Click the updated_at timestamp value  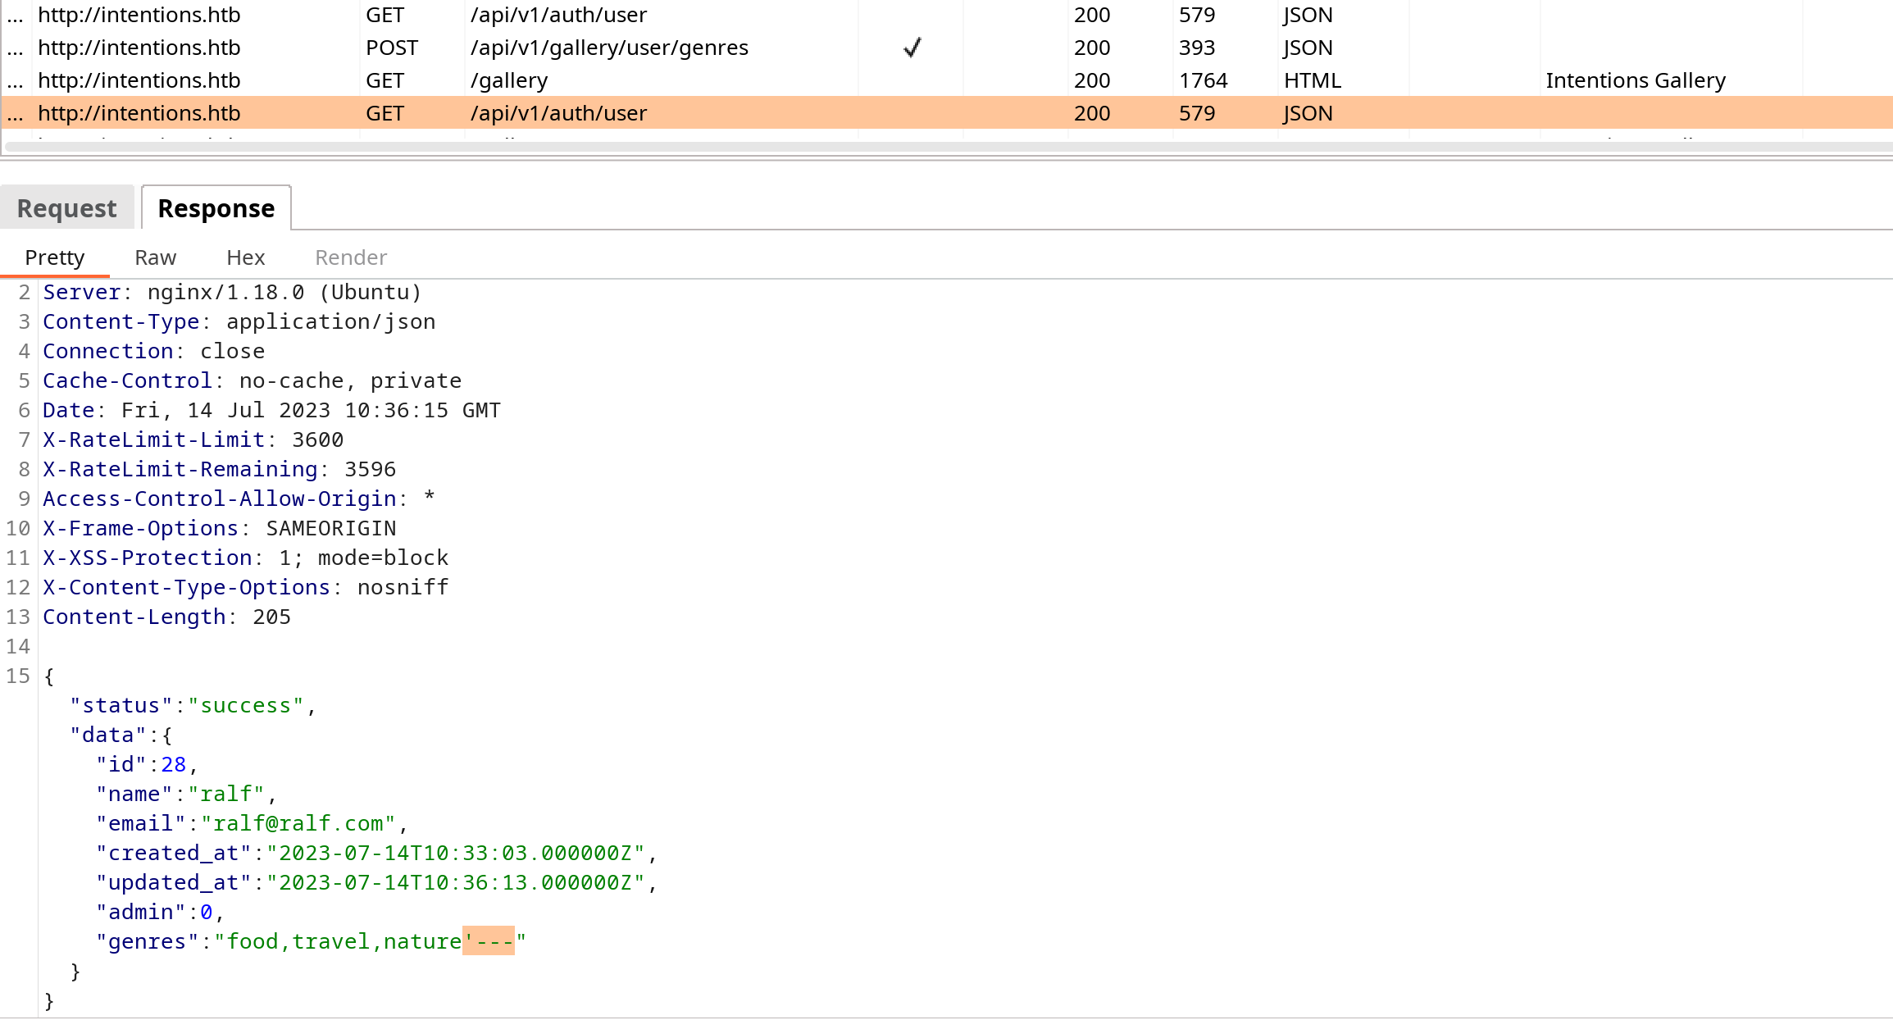point(456,883)
